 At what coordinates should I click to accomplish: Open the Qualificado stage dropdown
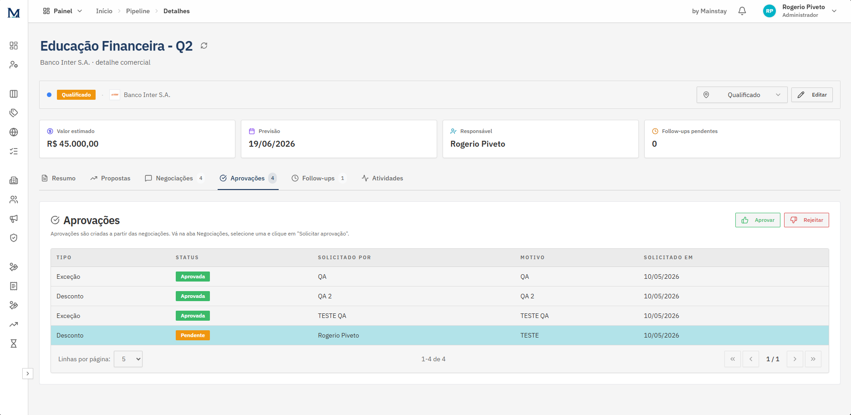click(742, 95)
